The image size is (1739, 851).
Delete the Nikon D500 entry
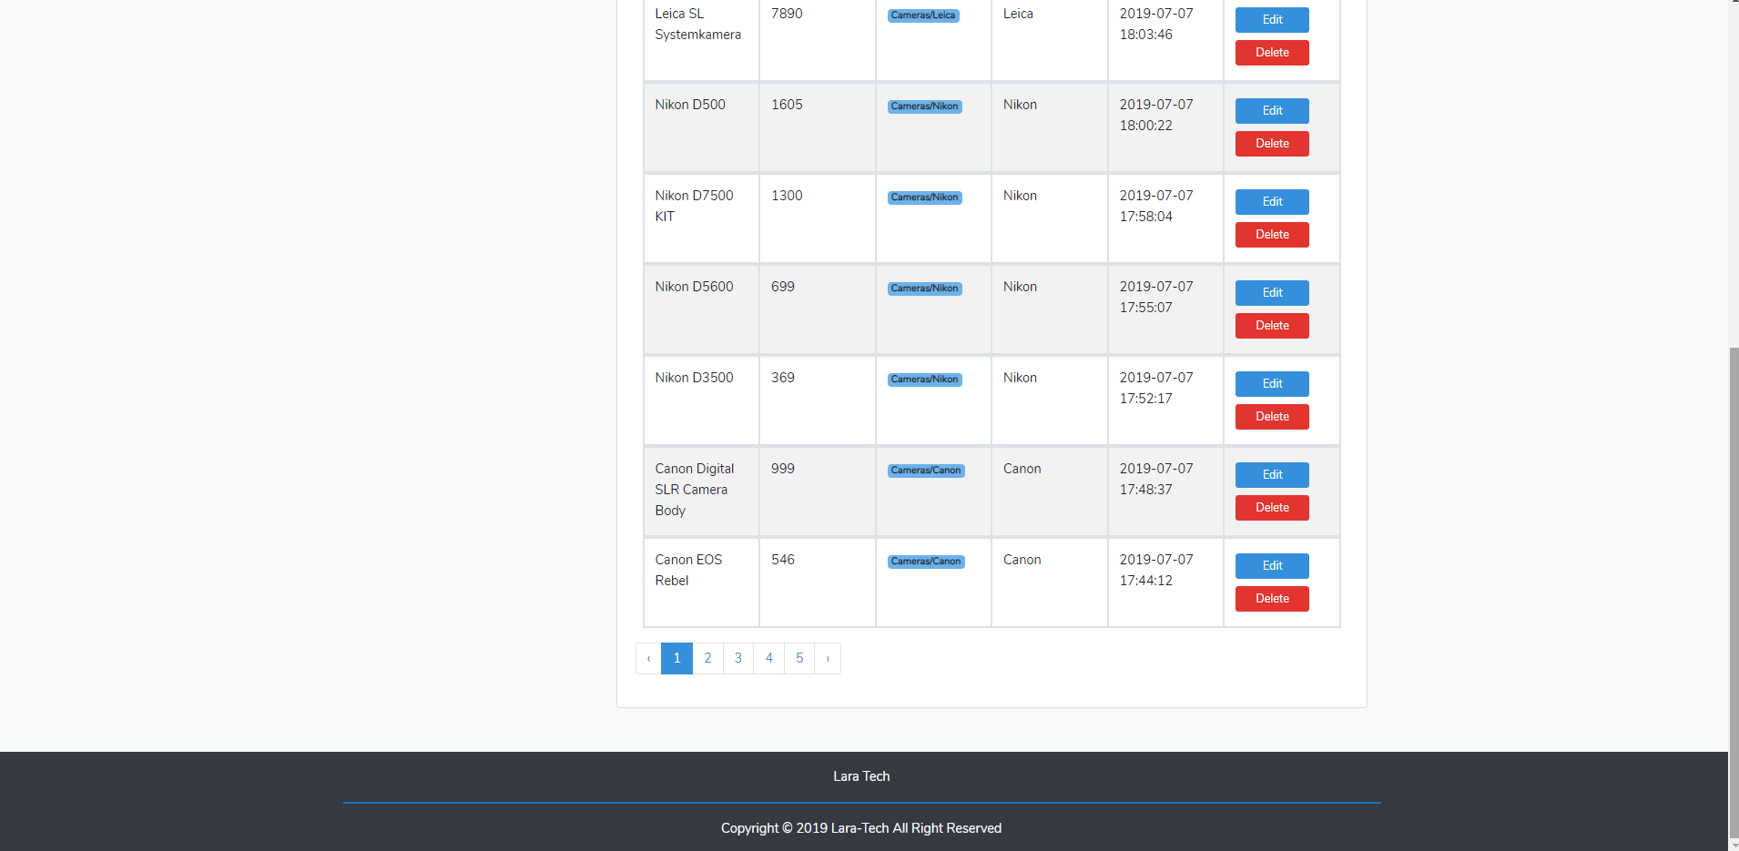click(1272, 144)
